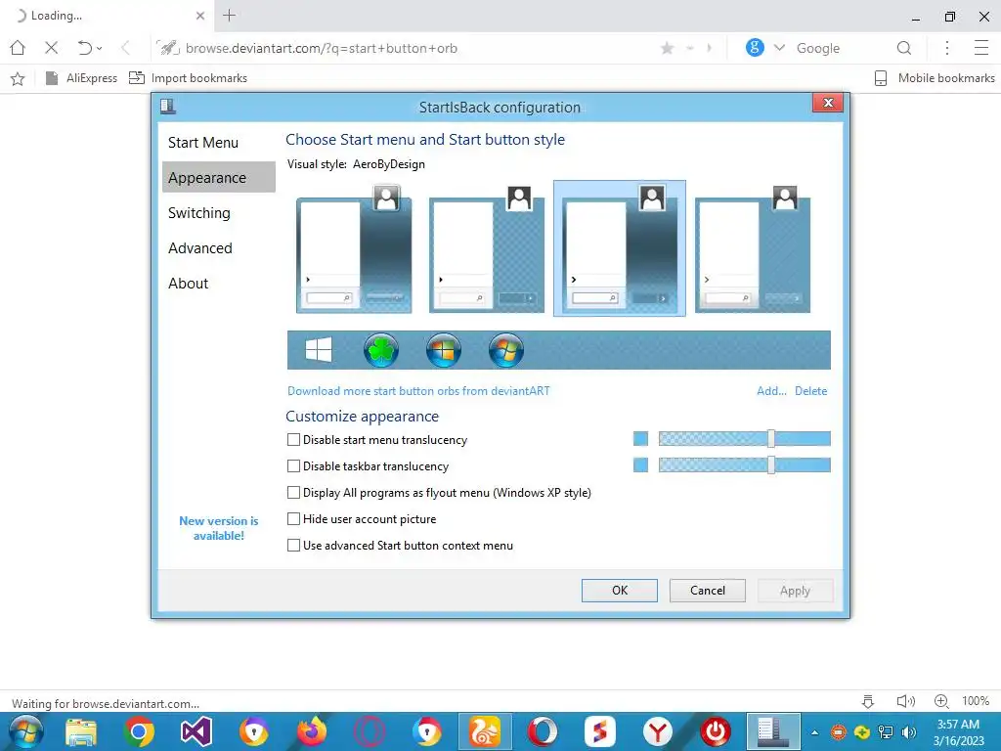
Task: Click the OK button
Action: (x=619, y=591)
